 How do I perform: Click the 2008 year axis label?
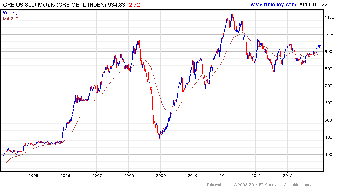click(129, 175)
